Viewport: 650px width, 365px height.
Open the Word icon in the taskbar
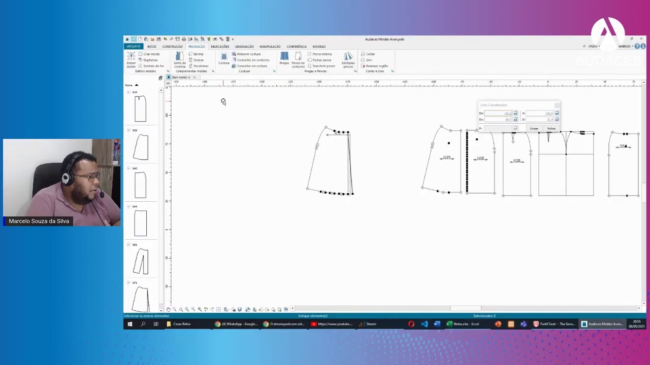click(437, 324)
